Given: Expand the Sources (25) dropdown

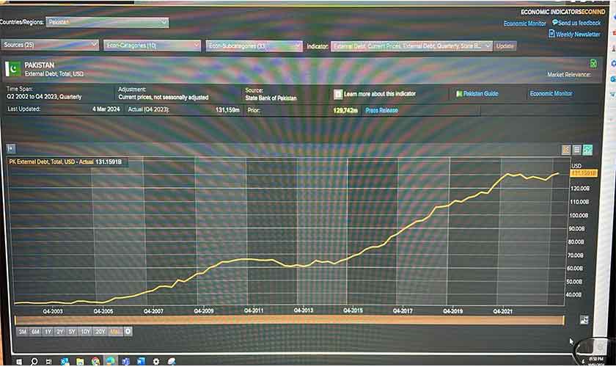Looking at the screenshot, I should [50, 46].
